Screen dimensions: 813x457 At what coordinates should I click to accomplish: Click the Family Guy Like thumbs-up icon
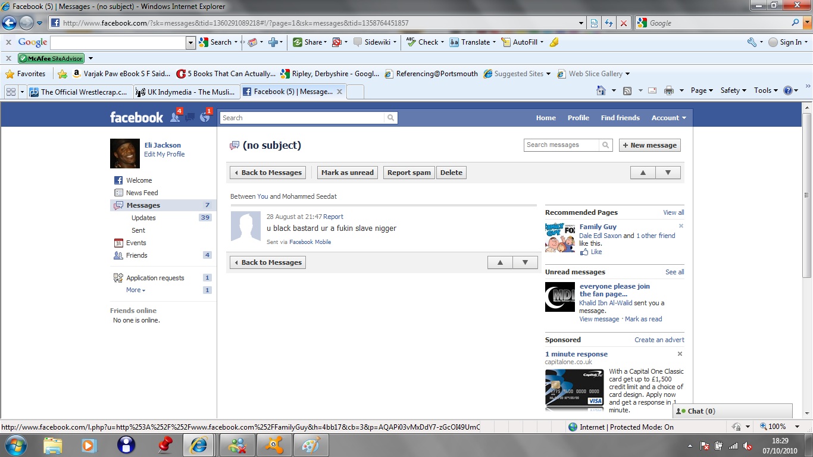coord(584,252)
